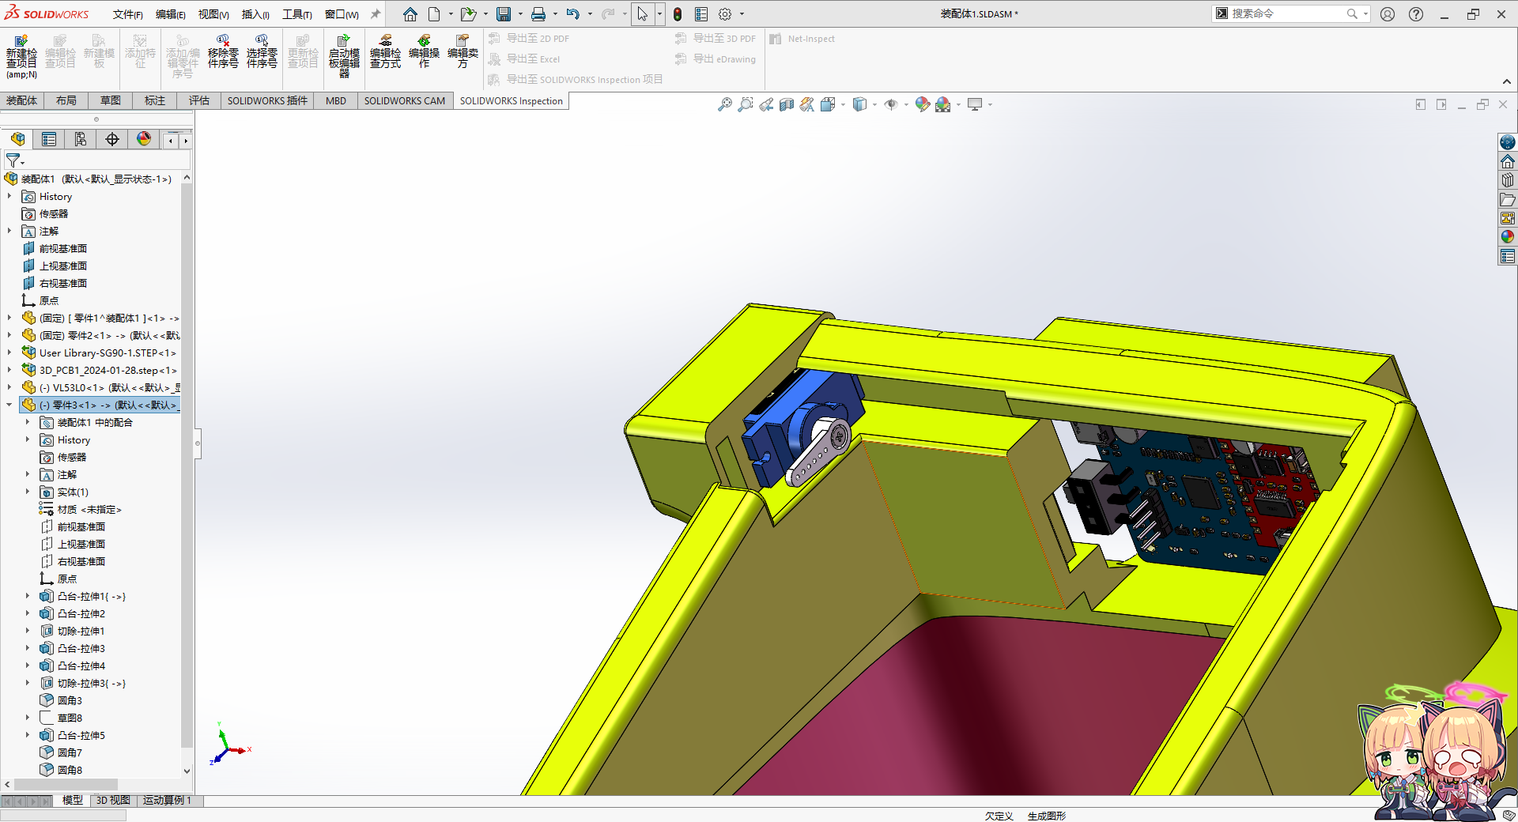Click the Previous View icon
Image resolution: width=1518 pixels, height=822 pixels.
coord(766,104)
